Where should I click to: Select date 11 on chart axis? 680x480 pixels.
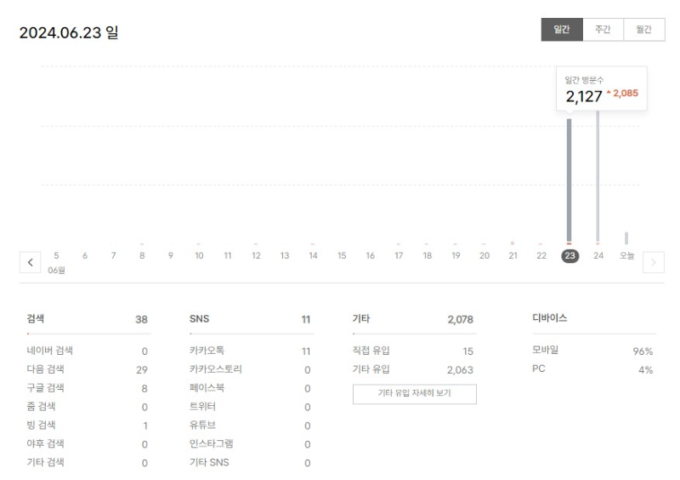pos(228,256)
